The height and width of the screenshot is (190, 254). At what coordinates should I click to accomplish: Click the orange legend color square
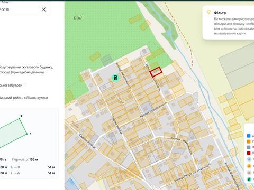click(249, 141)
